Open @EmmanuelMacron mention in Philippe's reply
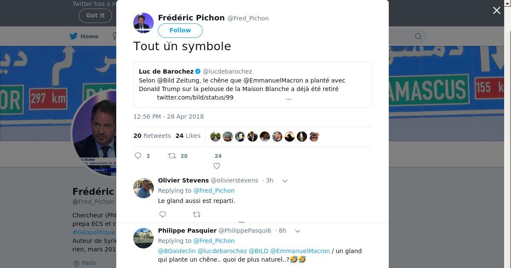This screenshot has height=268, width=511. [x=300, y=251]
